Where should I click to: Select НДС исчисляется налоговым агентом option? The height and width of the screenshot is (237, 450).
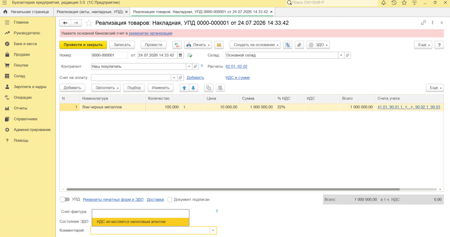pyautogui.click(x=140, y=222)
